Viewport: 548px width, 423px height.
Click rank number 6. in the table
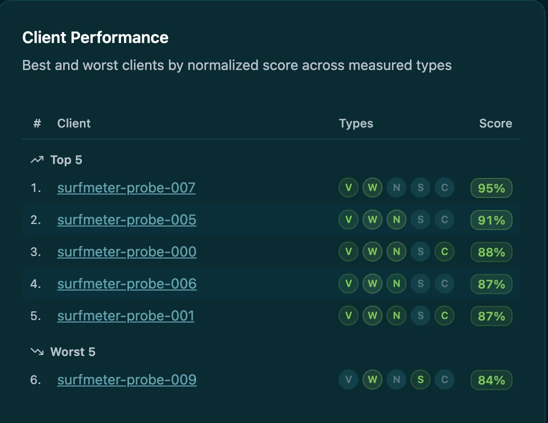click(35, 380)
